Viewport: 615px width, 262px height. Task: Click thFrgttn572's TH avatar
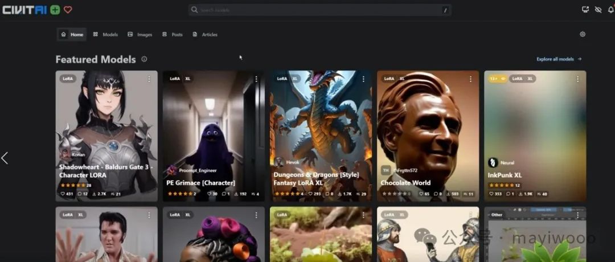coord(386,170)
